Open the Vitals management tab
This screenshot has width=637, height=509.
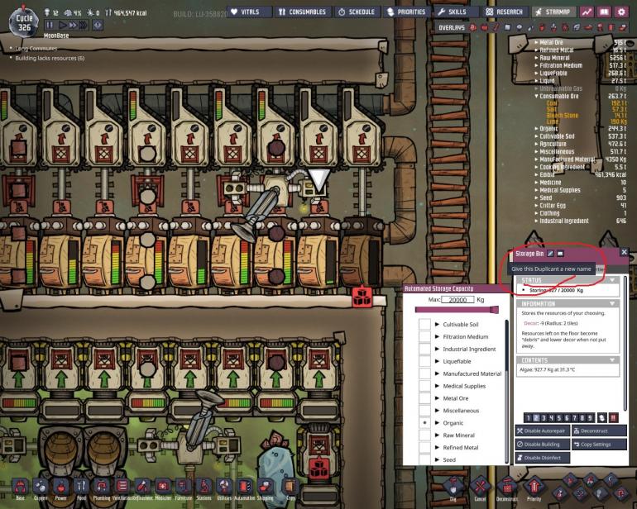pos(249,12)
